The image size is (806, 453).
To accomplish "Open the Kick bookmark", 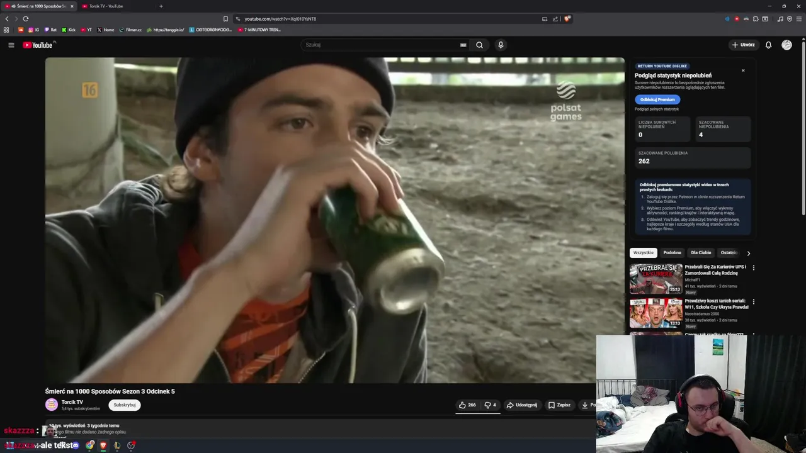I will pyautogui.click(x=69, y=30).
